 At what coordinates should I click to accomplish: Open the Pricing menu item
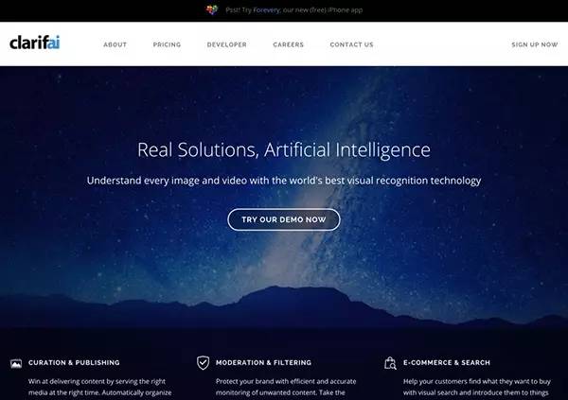coord(167,44)
